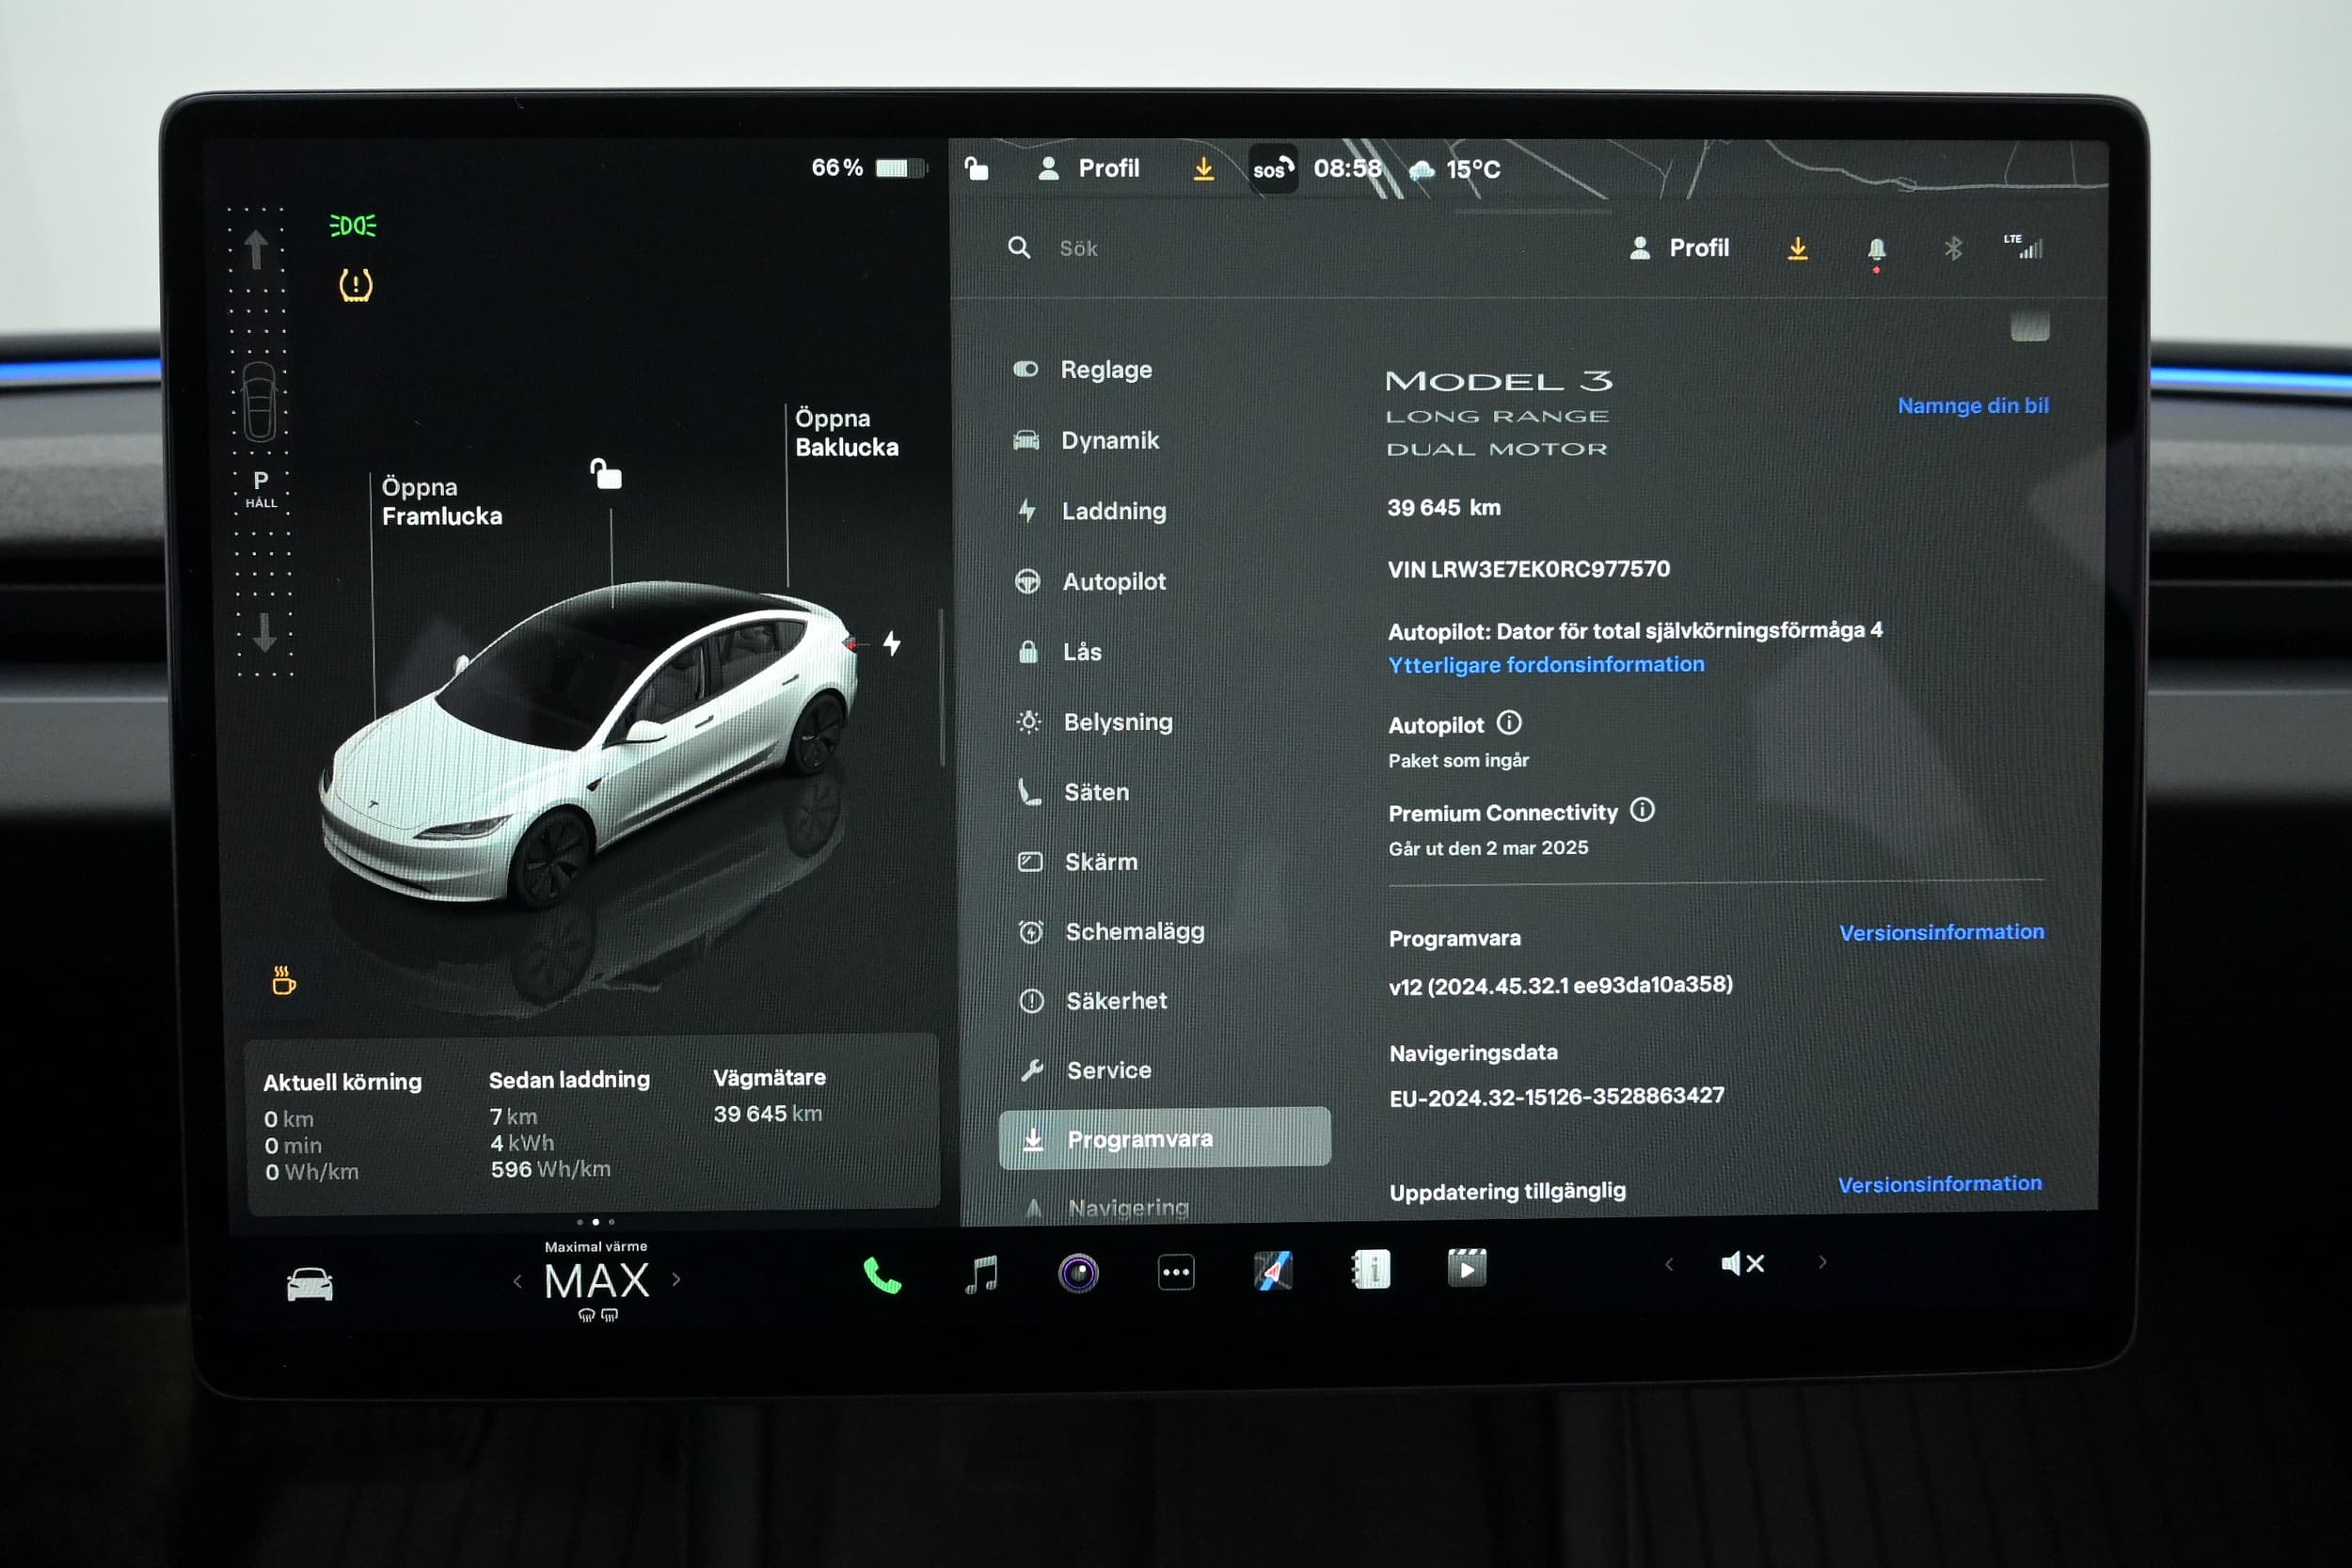Open the dashcam camera app icon
Screen dimensions: 2352x1568
[1078, 1273]
